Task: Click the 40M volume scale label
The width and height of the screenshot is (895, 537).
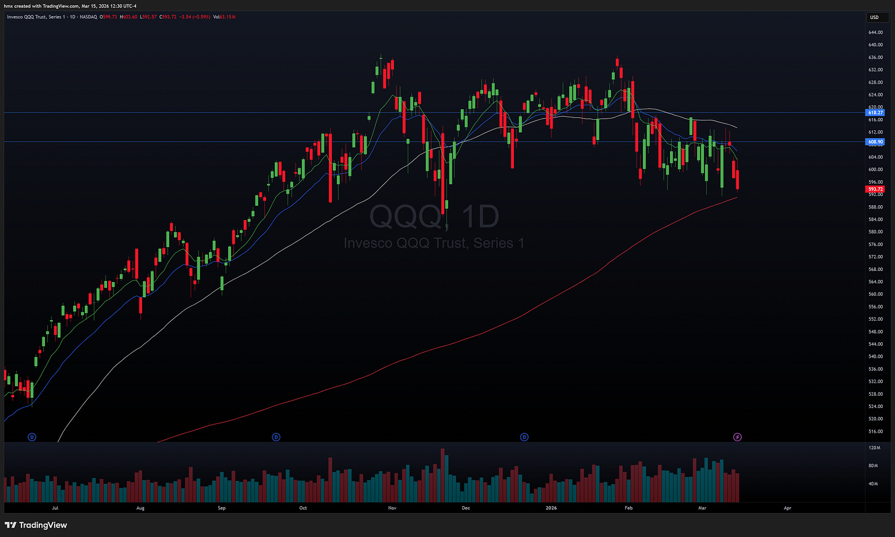Action: [x=873, y=484]
